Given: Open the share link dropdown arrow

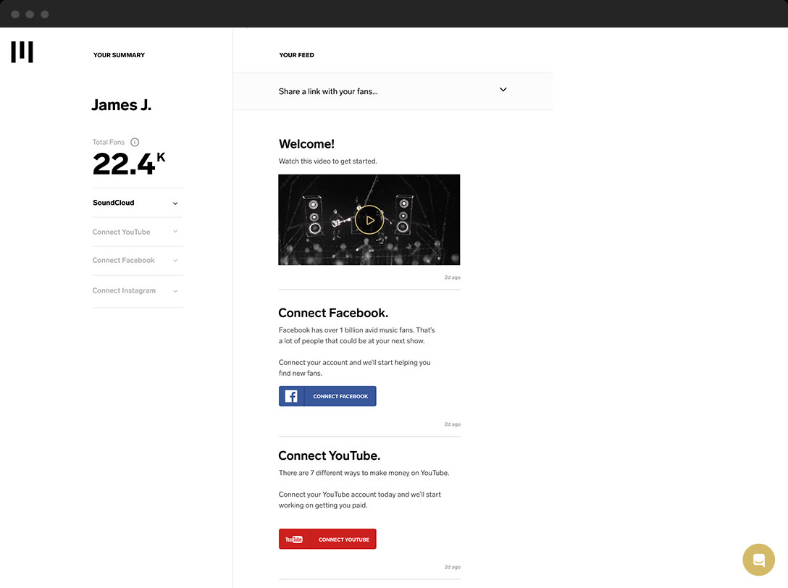Looking at the screenshot, I should click(x=503, y=90).
